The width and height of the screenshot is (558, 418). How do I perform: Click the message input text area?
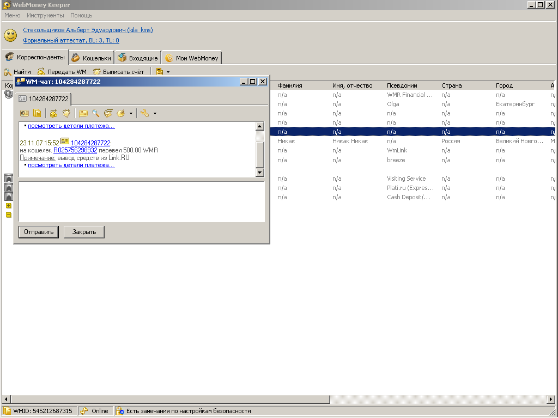tap(142, 201)
